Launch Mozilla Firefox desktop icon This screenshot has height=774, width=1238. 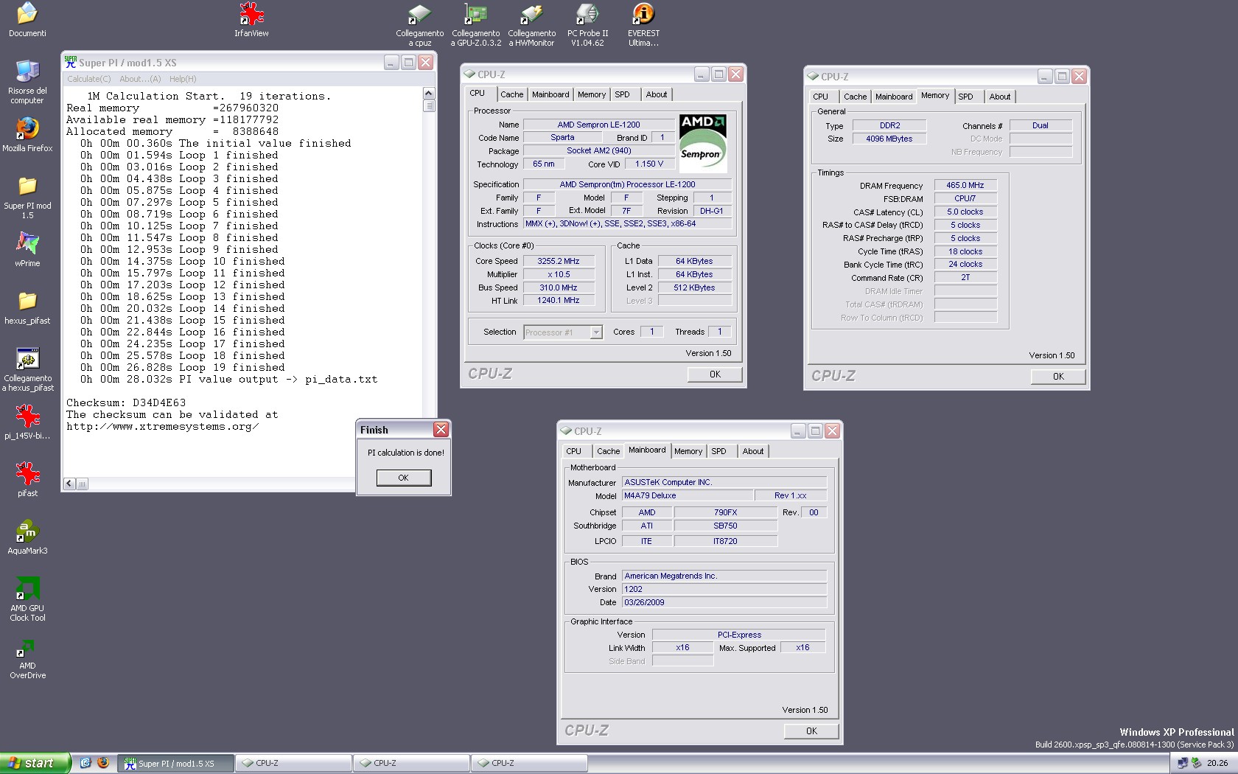click(27, 134)
